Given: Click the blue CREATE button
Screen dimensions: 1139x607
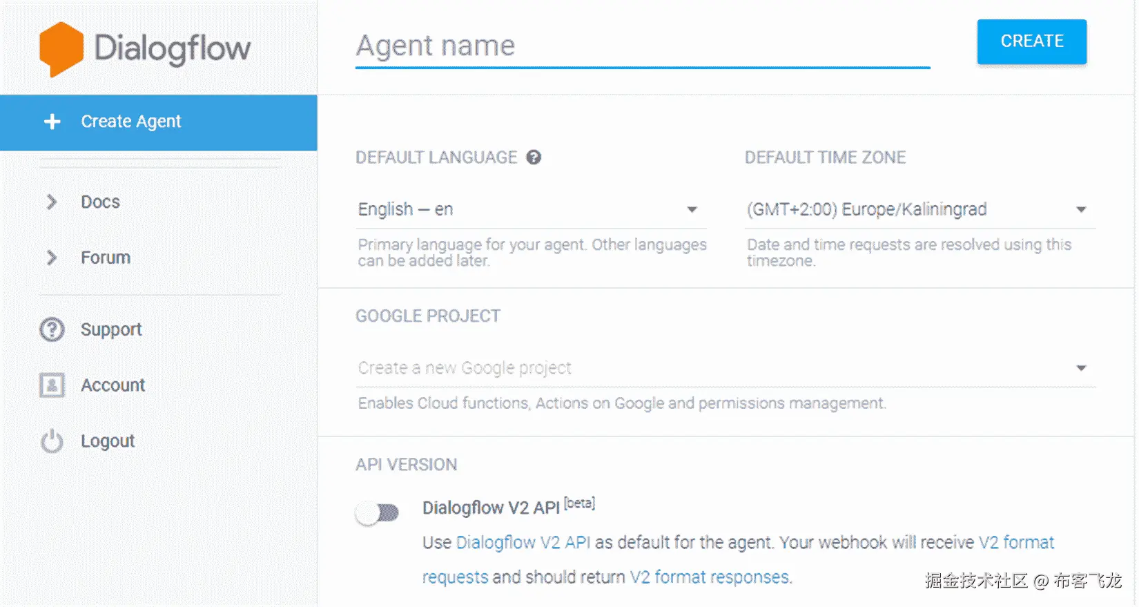Looking at the screenshot, I should click(1032, 41).
